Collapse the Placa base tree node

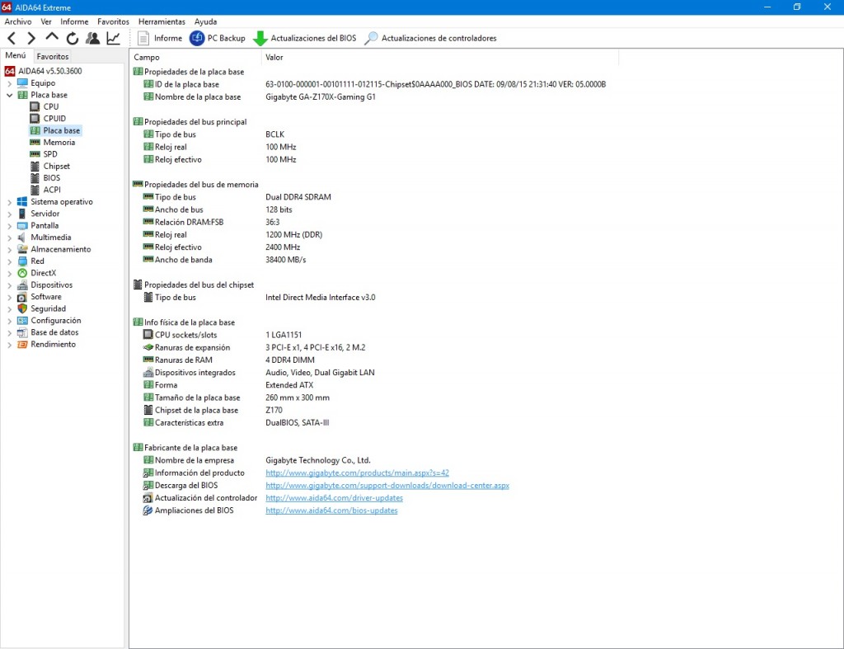[9, 95]
